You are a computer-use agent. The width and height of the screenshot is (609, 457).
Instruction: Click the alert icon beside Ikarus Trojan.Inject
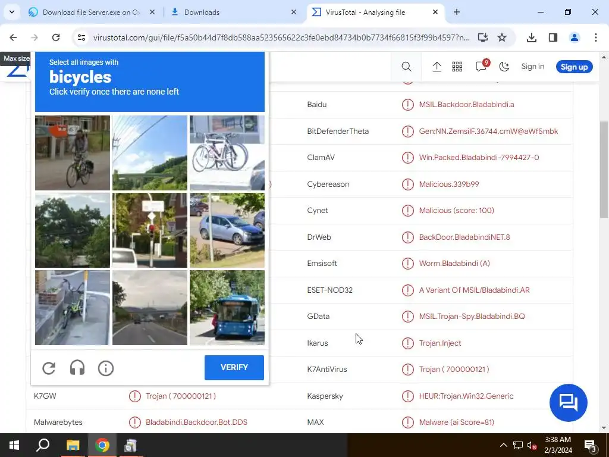coord(408,343)
